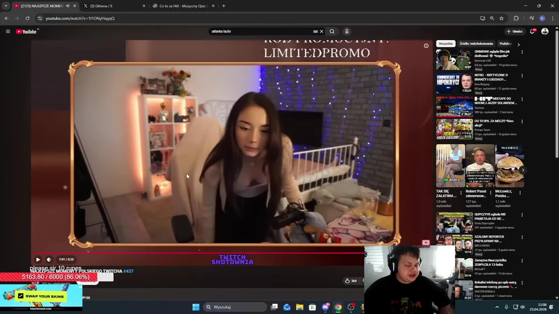
Task: Select the Podobne filter chip
Action: coord(505,44)
